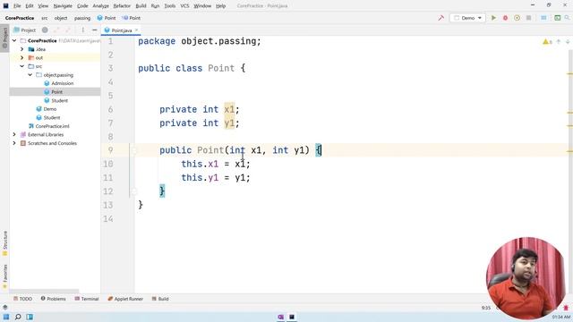The width and height of the screenshot is (573, 322).
Task: Open the Terminal tool window
Action: coord(87,299)
